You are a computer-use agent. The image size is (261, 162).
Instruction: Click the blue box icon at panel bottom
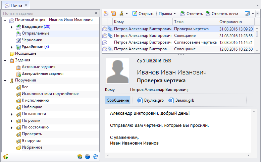tap(88, 156)
